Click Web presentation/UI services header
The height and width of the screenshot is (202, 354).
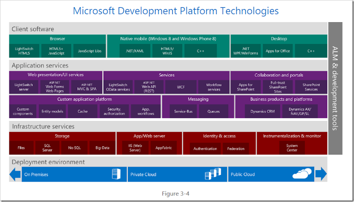[x=56, y=75]
